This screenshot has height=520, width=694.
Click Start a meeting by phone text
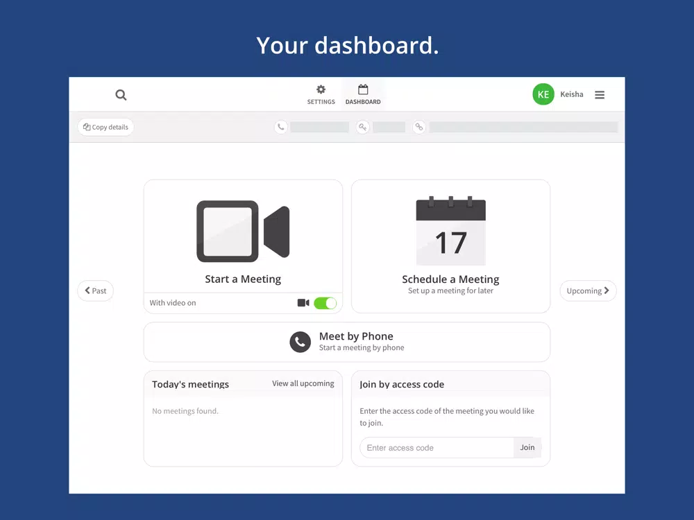pos(362,347)
